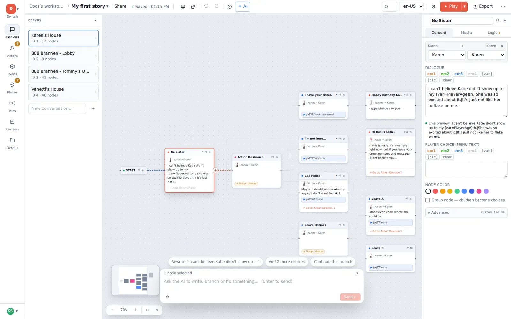Screen dimensions: 511x319
Task: Click the Redo arrow
Action: point(217,6)
